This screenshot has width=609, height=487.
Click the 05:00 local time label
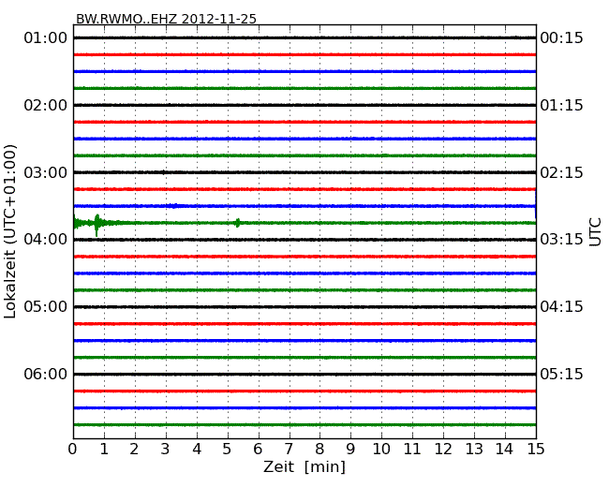(46, 307)
